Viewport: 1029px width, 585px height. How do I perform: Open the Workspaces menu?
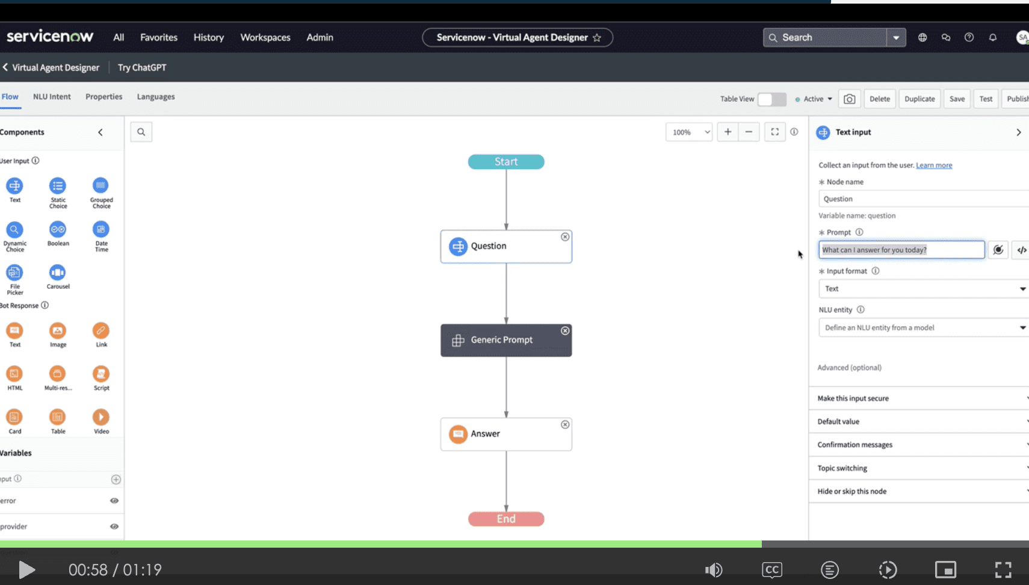tap(265, 37)
